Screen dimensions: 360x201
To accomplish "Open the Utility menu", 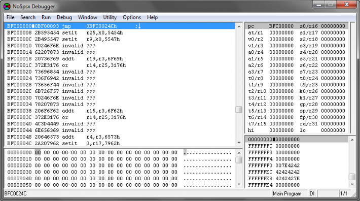I will [110, 17].
